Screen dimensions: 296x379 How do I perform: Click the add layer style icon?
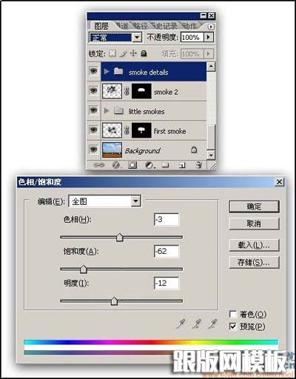[116, 165]
